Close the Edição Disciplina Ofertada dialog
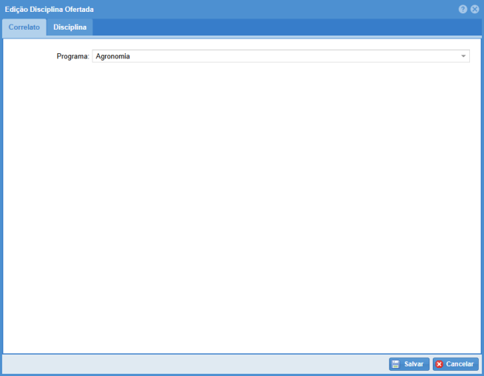484x376 pixels. click(474, 10)
